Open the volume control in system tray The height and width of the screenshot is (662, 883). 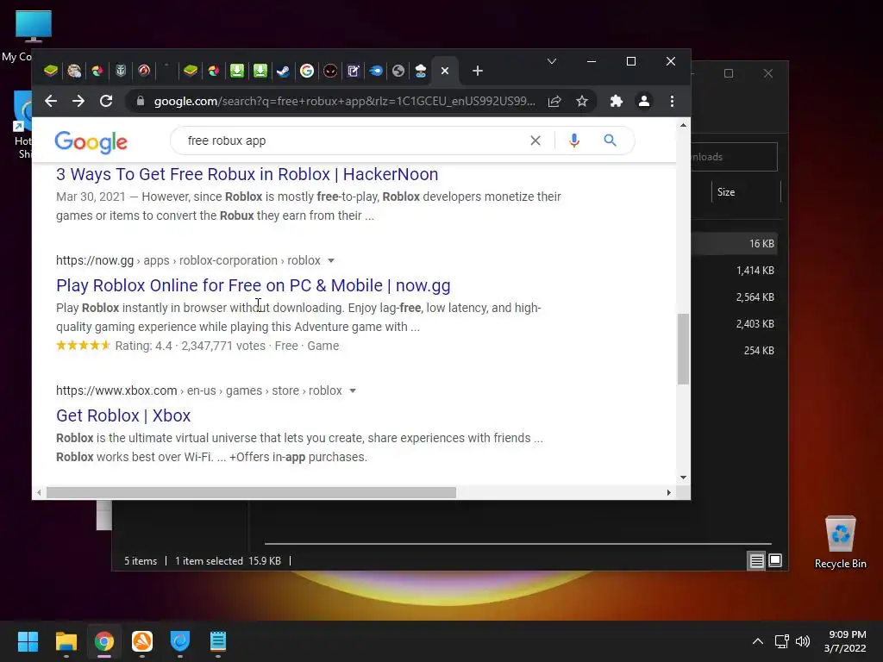click(x=803, y=641)
